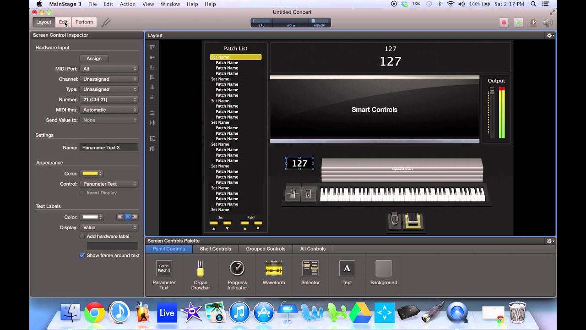
Task: Click the Assign button
Action: pyautogui.click(x=94, y=58)
